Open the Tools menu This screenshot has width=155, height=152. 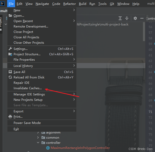point(102,4)
